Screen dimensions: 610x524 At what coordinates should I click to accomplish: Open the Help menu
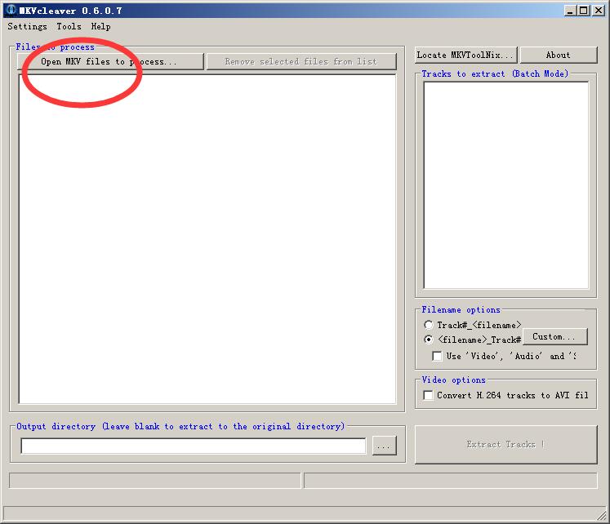[x=100, y=26]
